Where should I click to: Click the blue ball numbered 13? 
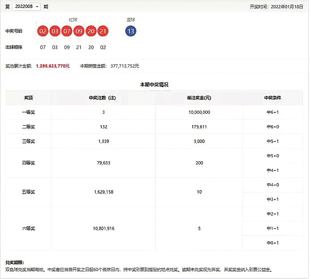[131, 31]
